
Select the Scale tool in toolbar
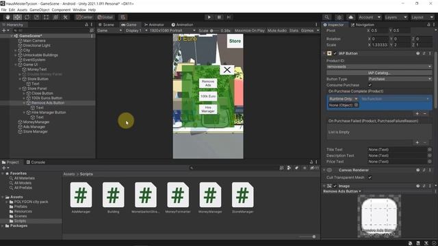tap(36, 17)
